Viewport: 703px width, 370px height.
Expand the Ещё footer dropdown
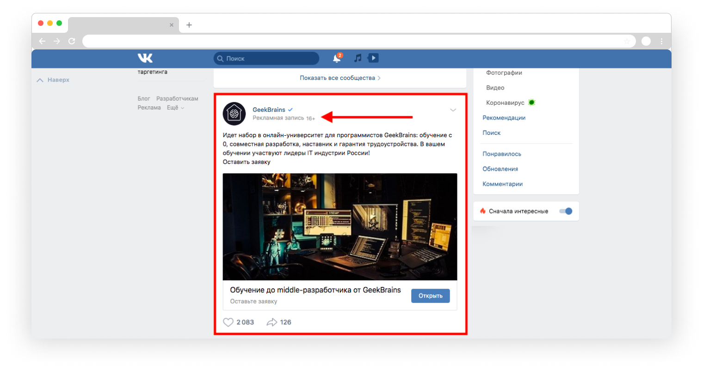tap(176, 108)
